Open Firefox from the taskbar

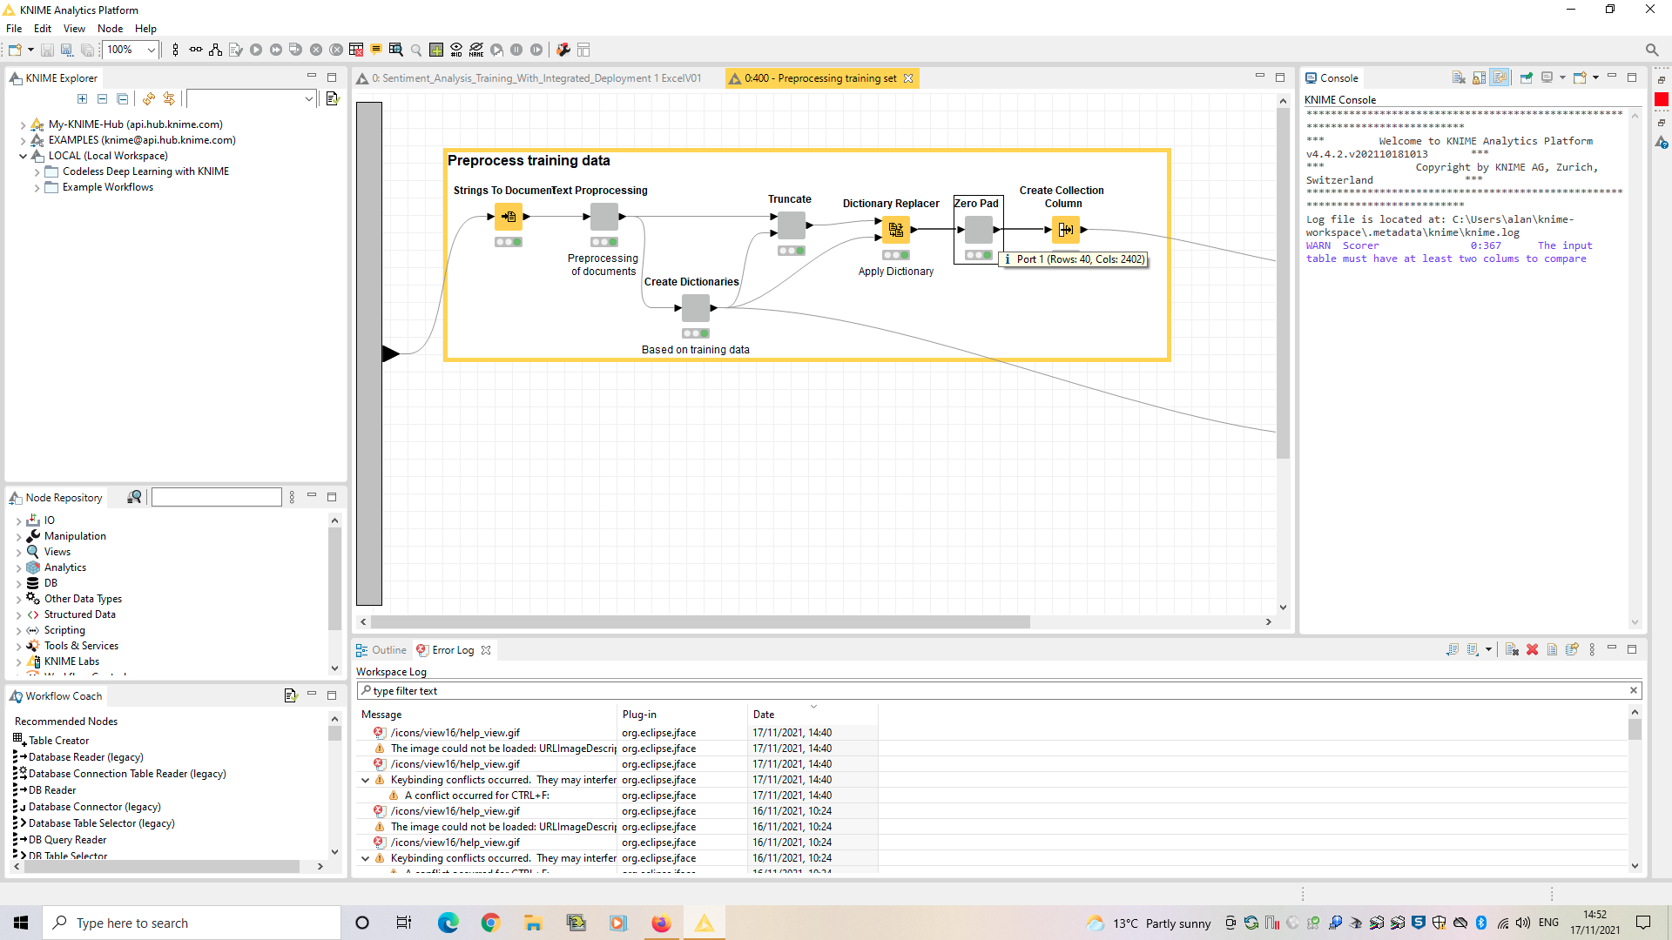pyautogui.click(x=661, y=923)
